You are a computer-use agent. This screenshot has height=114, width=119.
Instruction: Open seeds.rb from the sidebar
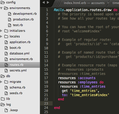pos(16,93)
